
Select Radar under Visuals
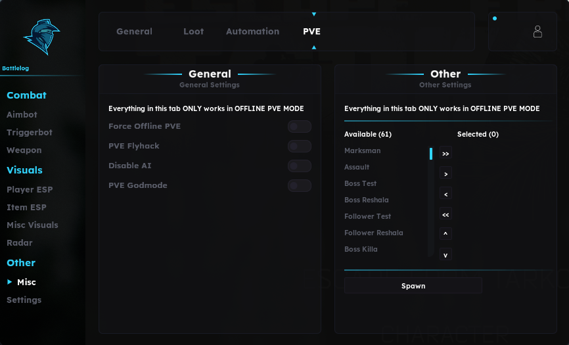pyautogui.click(x=20, y=242)
